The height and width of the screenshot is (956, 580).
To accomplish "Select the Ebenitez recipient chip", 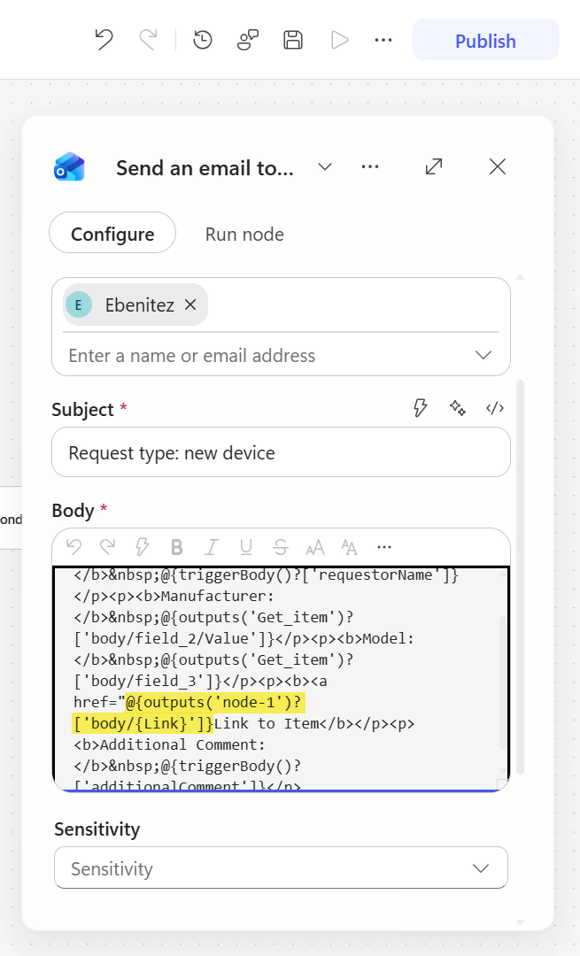I will click(x=135, y=305).
